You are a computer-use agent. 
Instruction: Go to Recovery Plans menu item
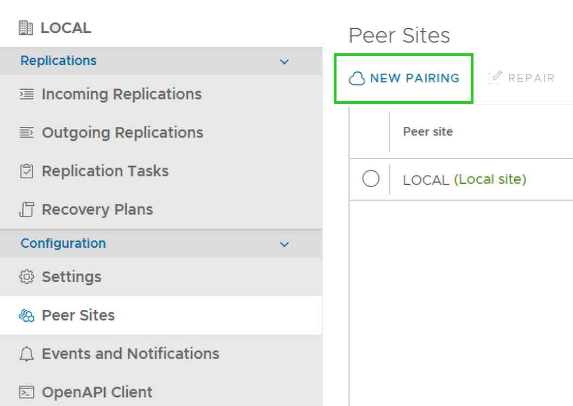tap(97, 210)
